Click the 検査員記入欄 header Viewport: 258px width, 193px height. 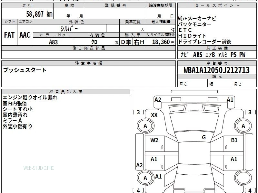click(x=66, y=92)
